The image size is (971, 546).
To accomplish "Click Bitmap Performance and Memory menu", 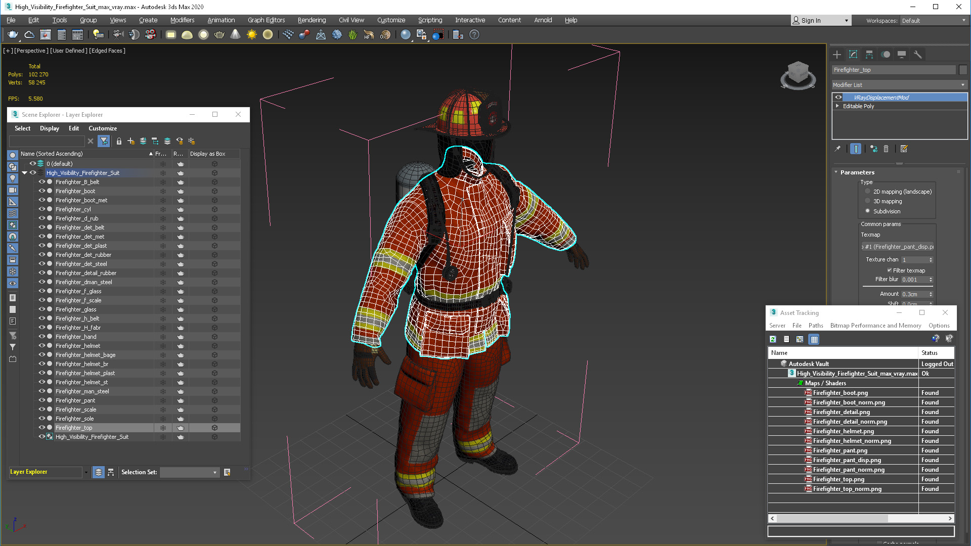I will 875,326.
